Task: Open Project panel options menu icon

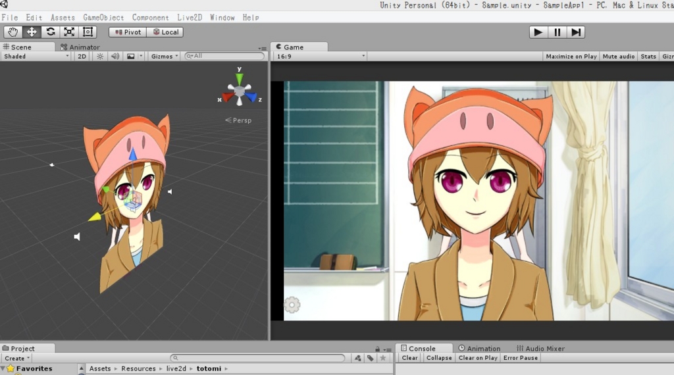Action: (388, 349)
